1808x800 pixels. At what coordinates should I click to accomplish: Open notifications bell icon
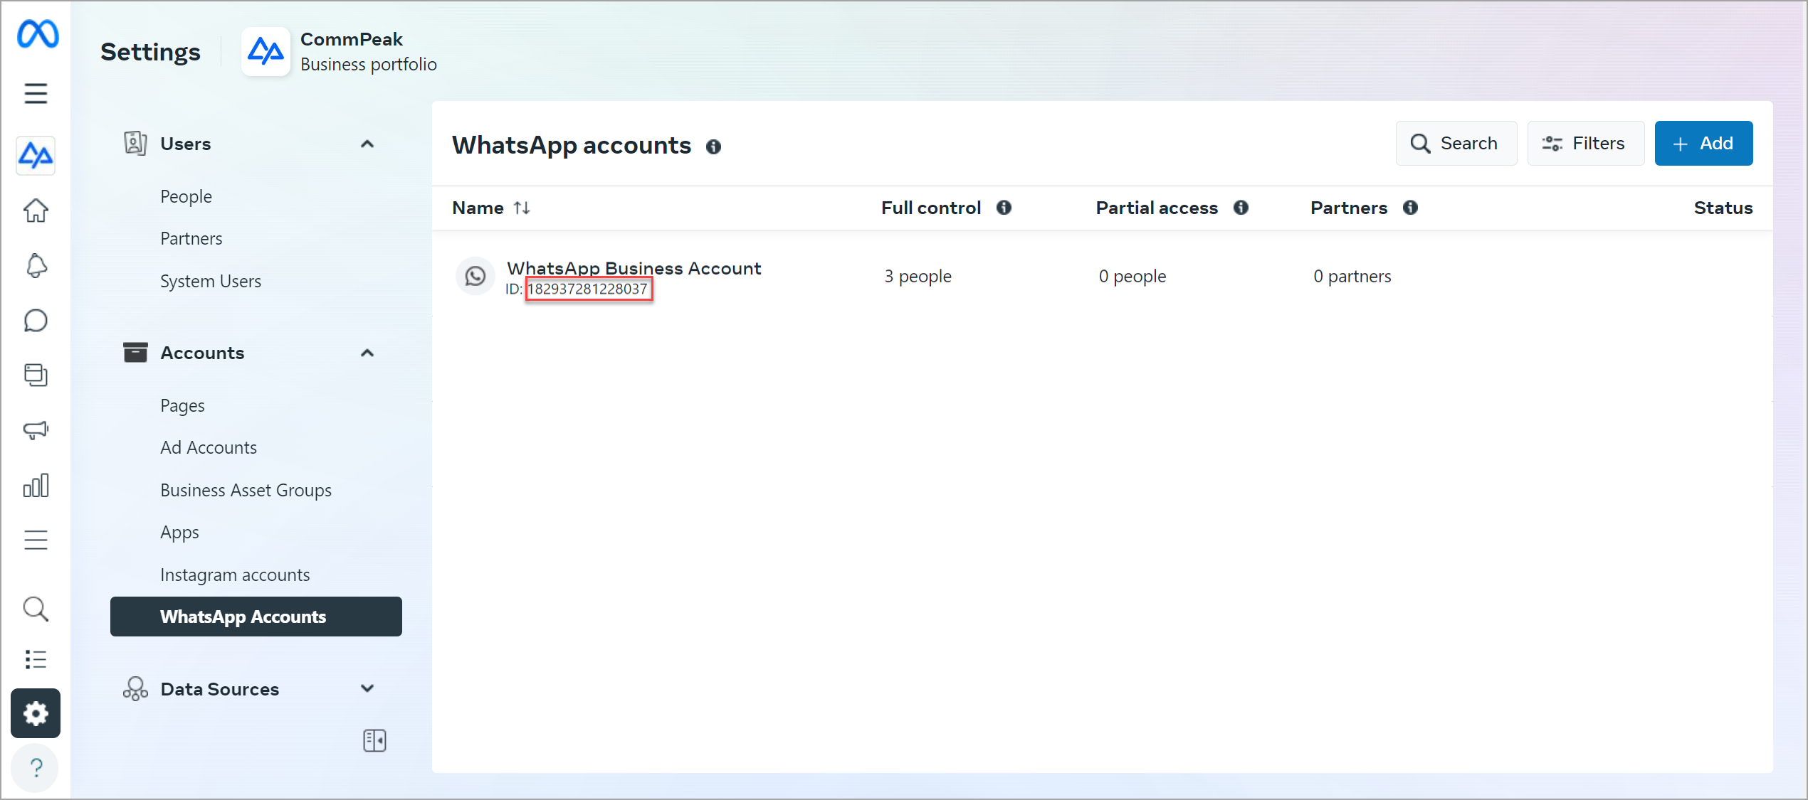coord(36,266)
